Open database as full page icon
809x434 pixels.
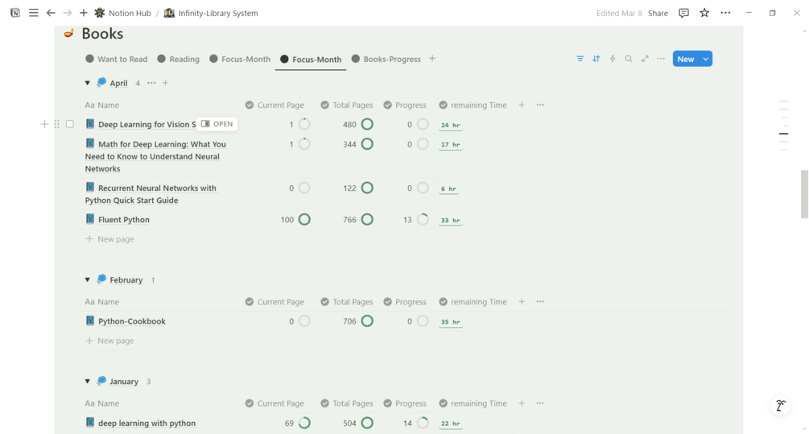point(645,59)
